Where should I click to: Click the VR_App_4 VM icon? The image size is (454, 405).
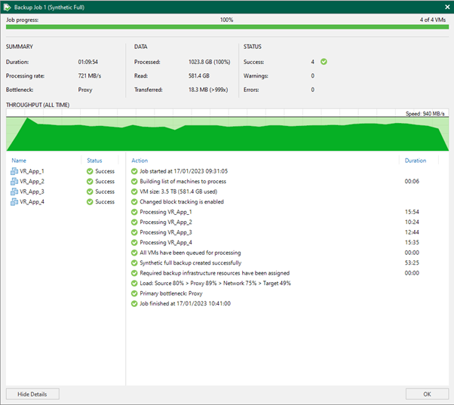(14, 202)
